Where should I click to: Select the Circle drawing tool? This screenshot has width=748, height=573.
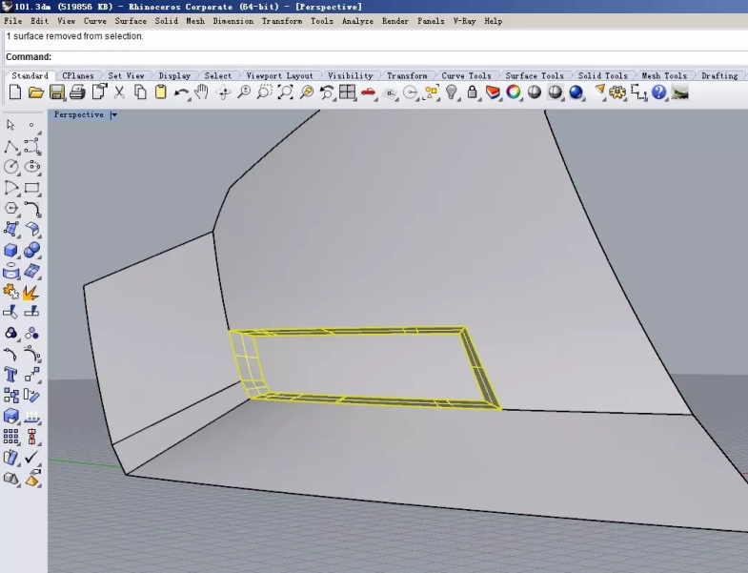click(x=11, y=166)
